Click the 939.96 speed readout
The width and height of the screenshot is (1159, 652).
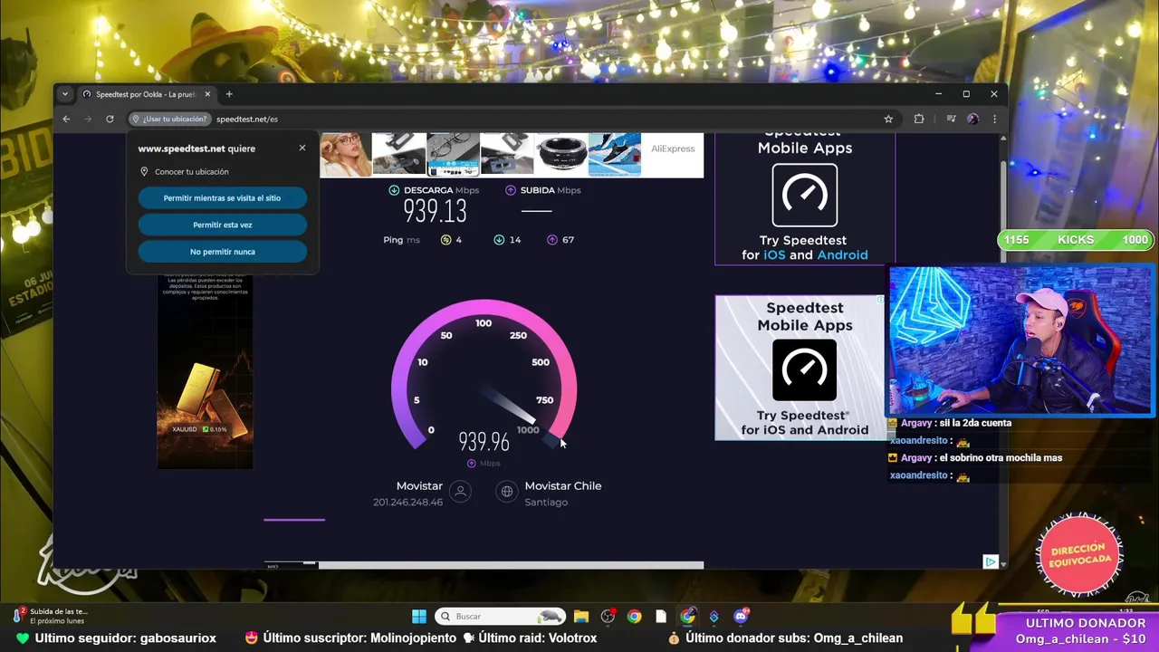(x=484, y=442)
